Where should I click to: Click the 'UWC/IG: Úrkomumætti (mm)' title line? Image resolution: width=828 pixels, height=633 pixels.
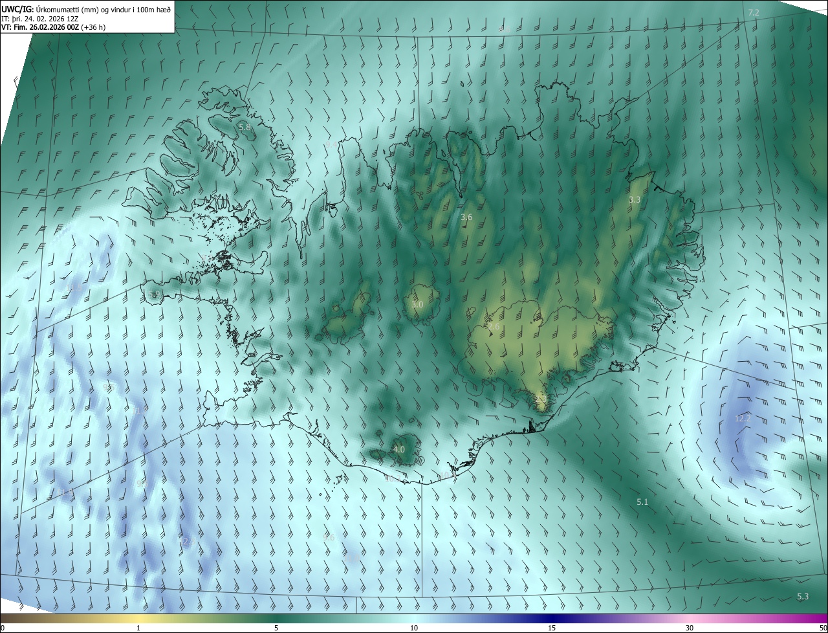tap(86, 9)
